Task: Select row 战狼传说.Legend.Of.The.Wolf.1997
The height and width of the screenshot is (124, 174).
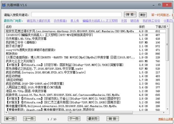Action: point(85,95)
